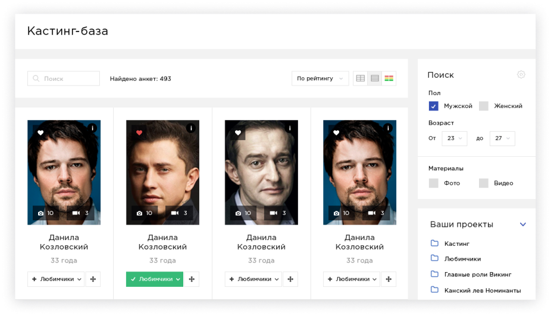Click the heart icon on third actor card
551x316 pixels.
(x=238, y=132)
